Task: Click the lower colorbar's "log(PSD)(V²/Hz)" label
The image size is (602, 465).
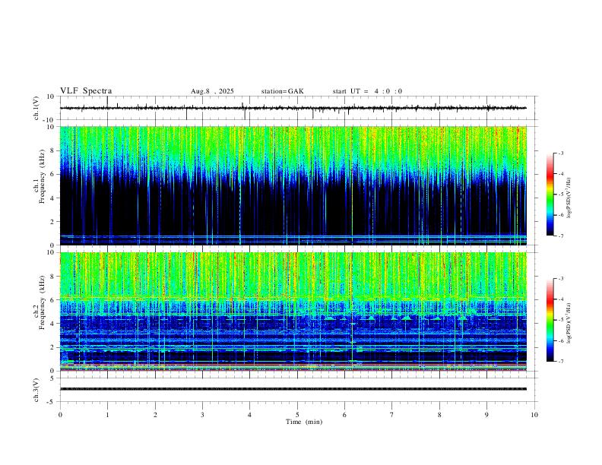Action: point(569,323)
